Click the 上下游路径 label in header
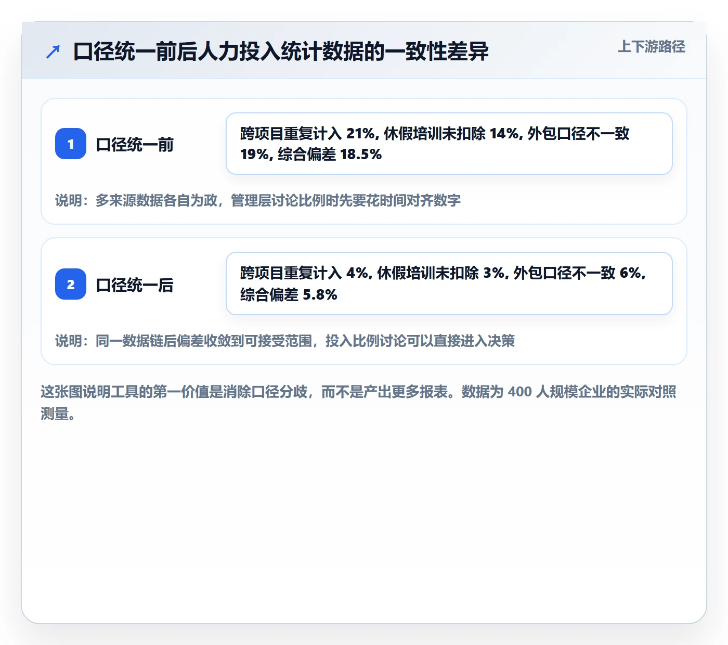 coord(652,47)
